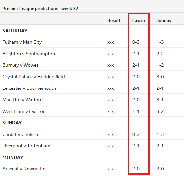Click the MONDAY section heading
184x176 pixels.
pyautogui.click(x=13, y=157)
